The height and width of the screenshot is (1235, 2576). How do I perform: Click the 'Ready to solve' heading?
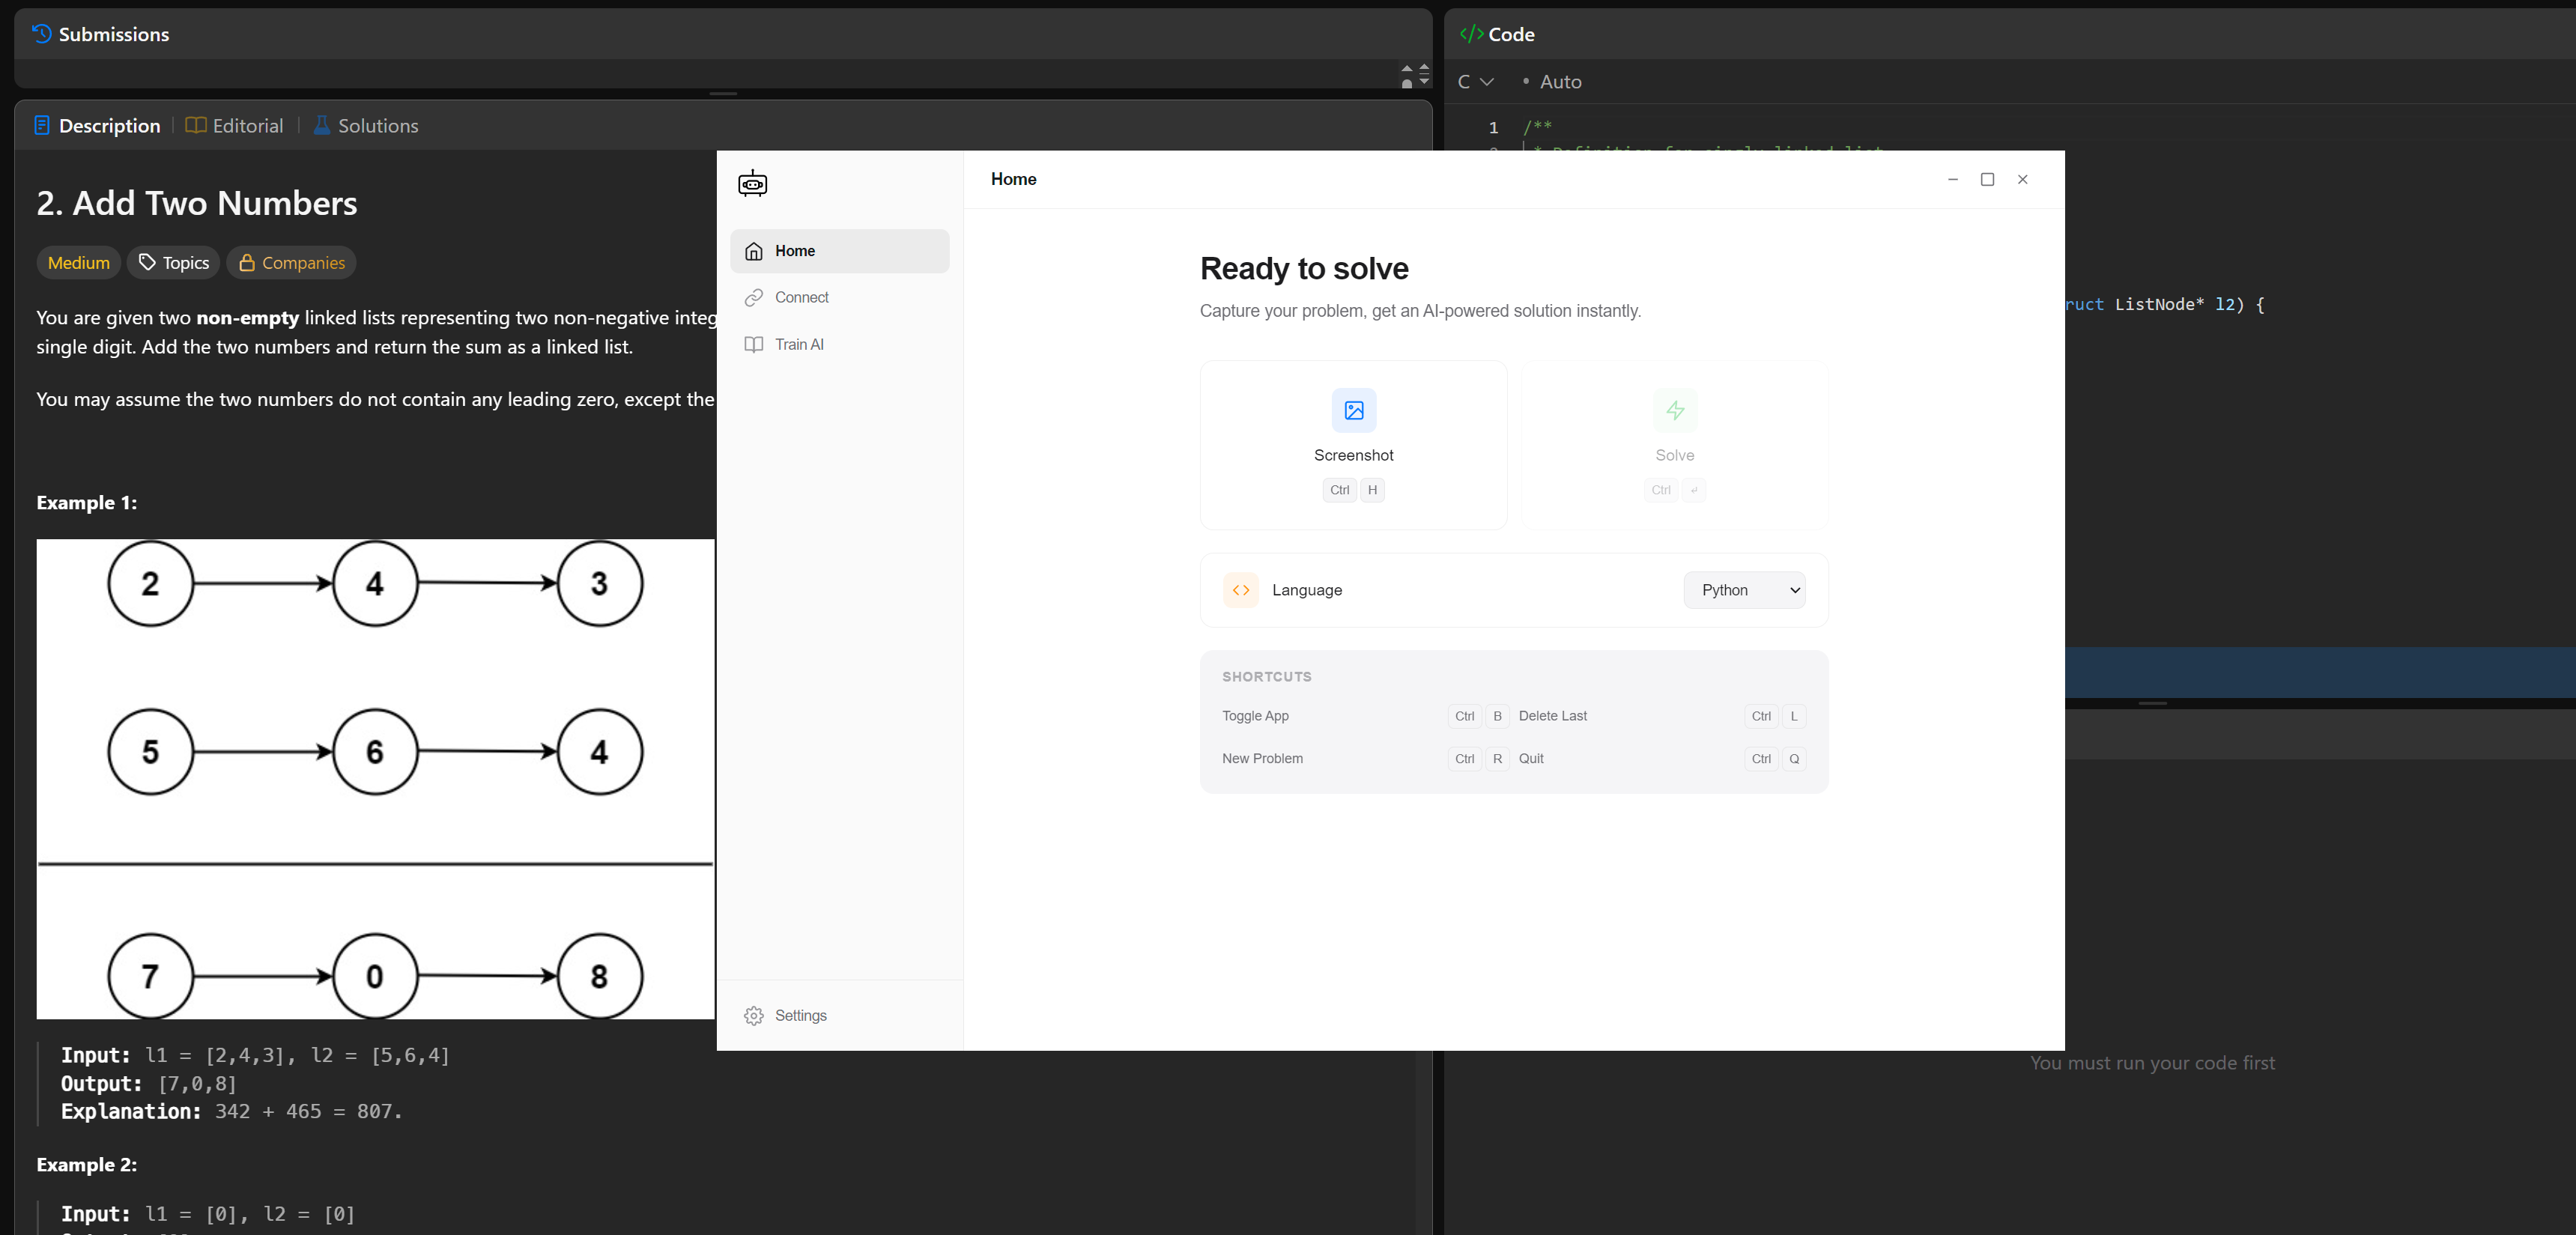pyautogui.click(x=1303, y=269)
